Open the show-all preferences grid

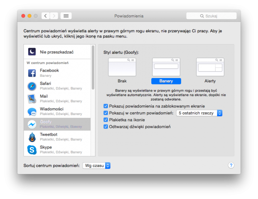coord(66,16)
